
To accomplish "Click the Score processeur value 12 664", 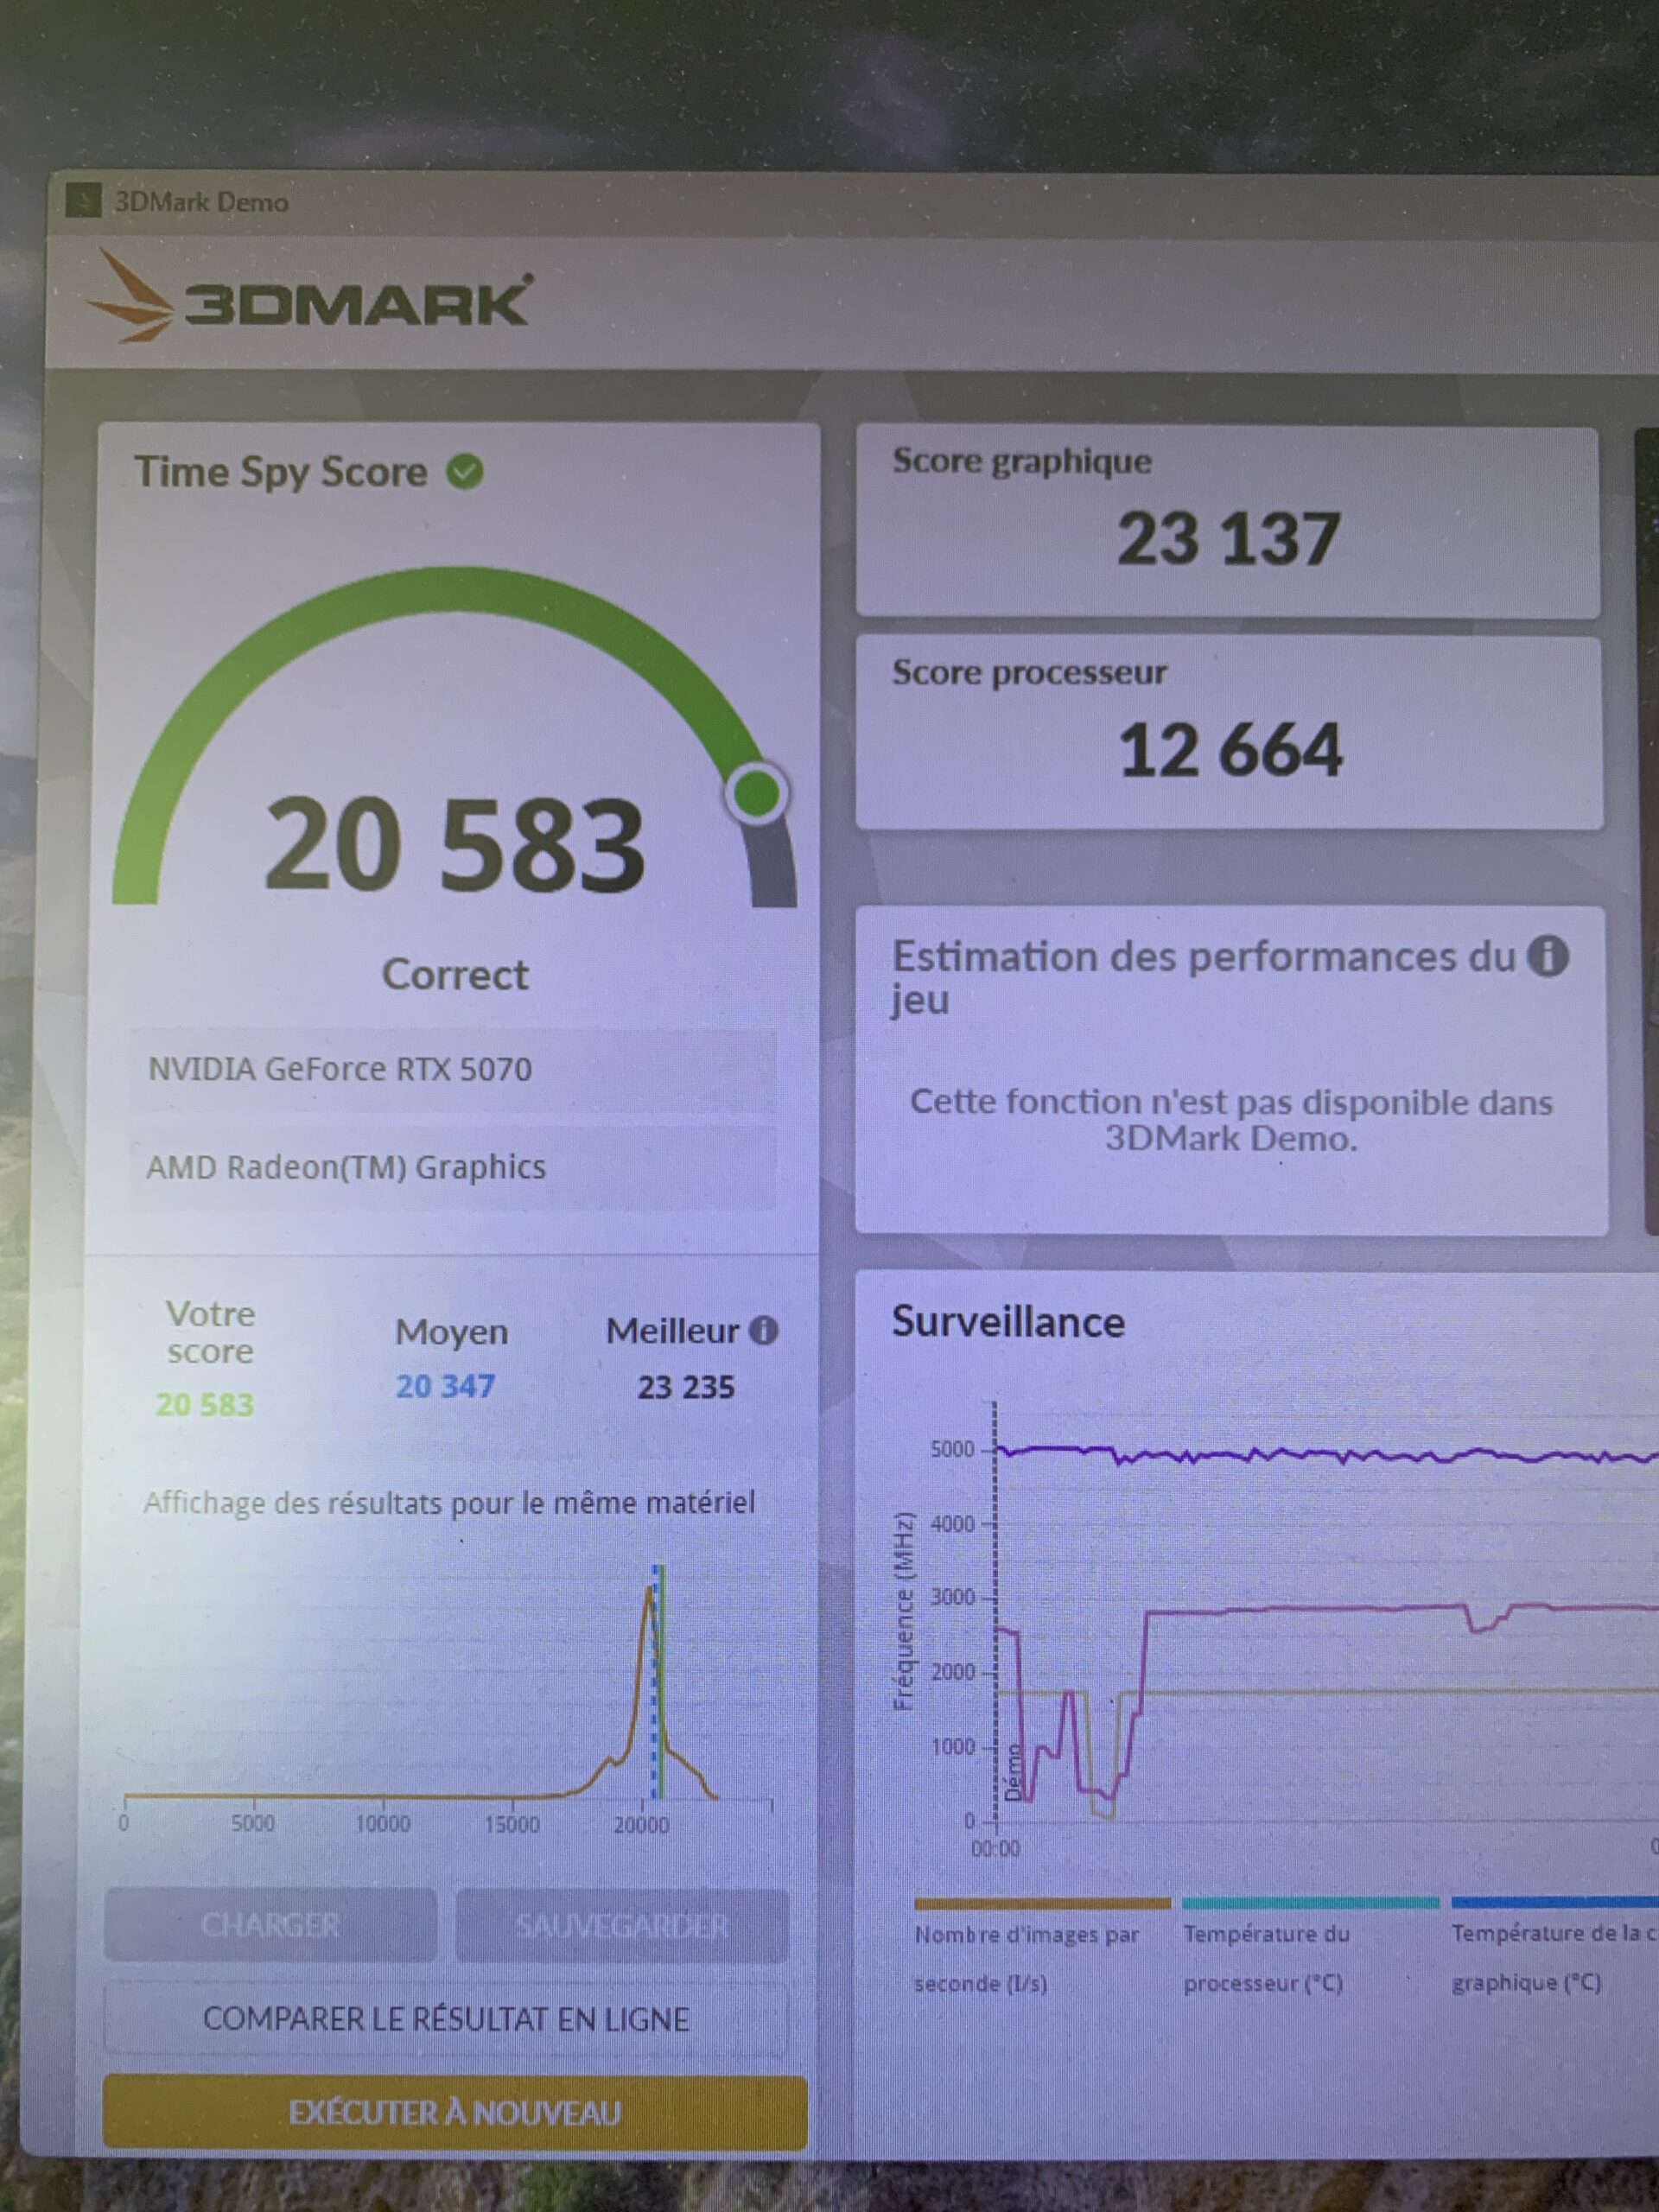I will pyautogui.click(x=1230, y=750).
